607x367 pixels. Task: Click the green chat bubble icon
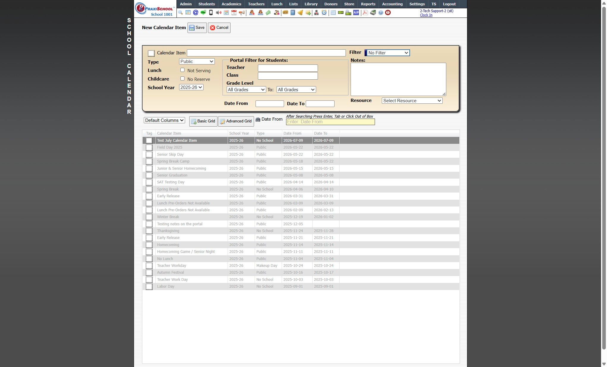click(x=203, y=12)
